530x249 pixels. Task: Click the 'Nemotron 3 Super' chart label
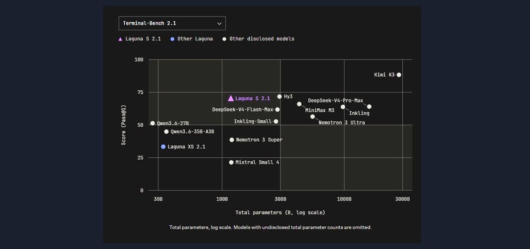(259, 140)
